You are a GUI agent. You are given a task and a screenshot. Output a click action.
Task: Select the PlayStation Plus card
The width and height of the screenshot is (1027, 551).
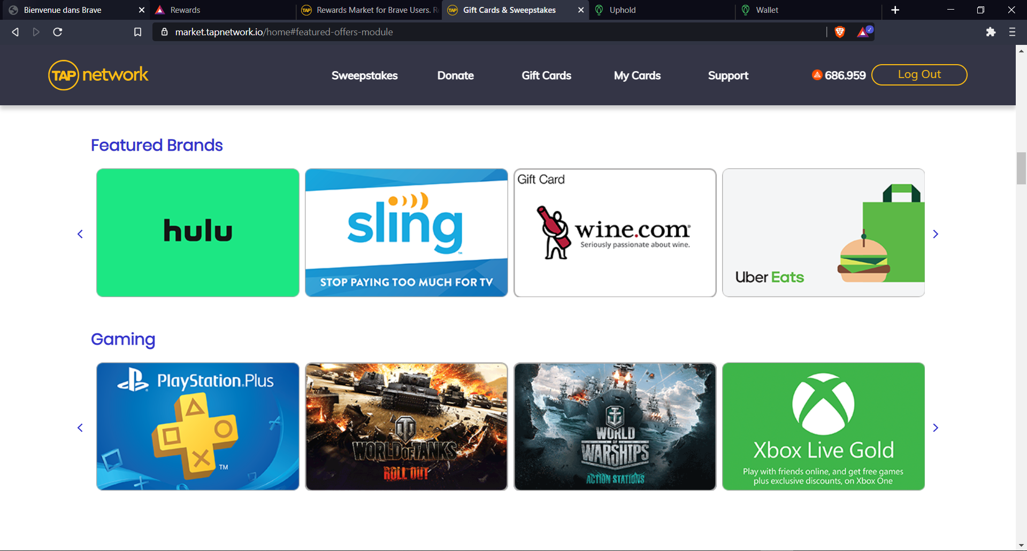198,426
